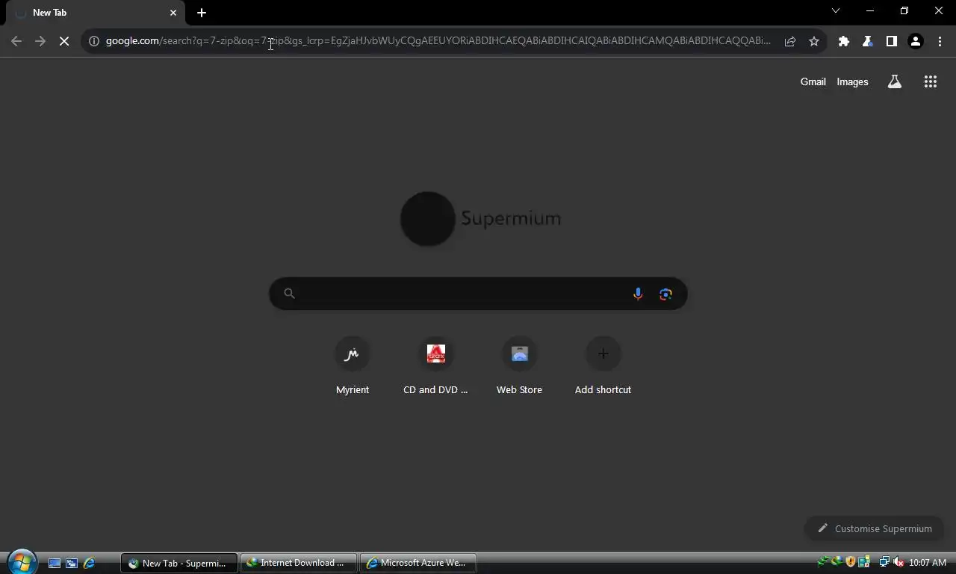This screenshot has height=574, width=956.
Task: Click the Windows Sidebar tray icon
Action: (x=864, y=562)
